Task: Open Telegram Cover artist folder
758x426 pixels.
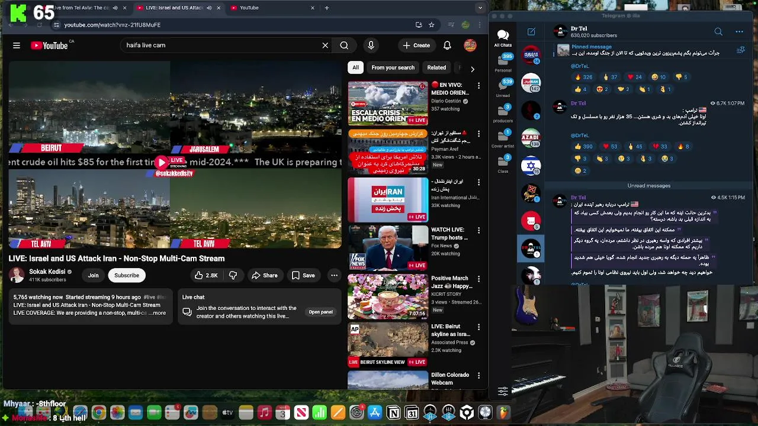Action: [503, 138]
